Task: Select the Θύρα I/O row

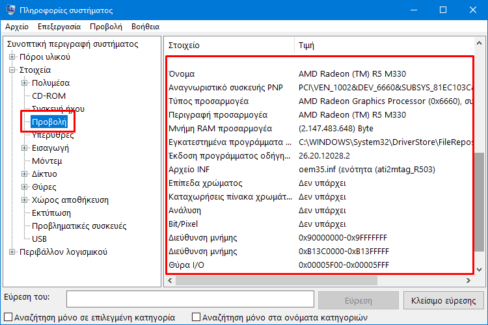Action: coord(320,265)
